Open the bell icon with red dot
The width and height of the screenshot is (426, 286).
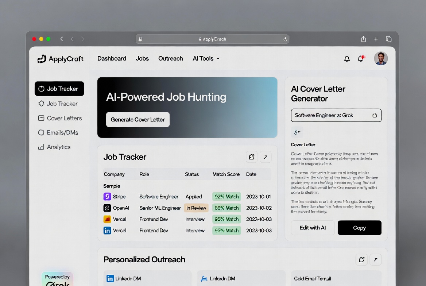pyautogui.click(x=361, y=58)
